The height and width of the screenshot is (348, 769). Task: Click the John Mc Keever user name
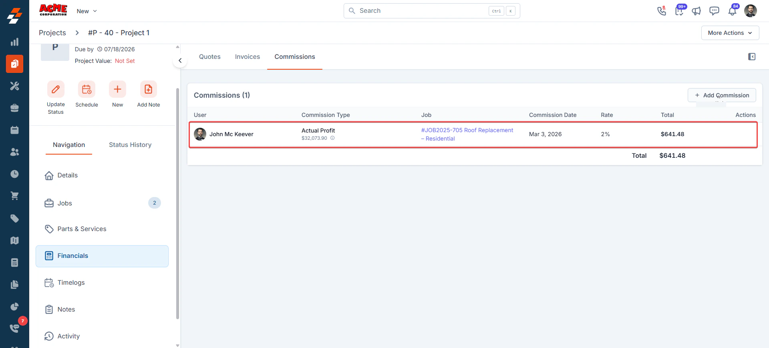[x=232, y=134]
